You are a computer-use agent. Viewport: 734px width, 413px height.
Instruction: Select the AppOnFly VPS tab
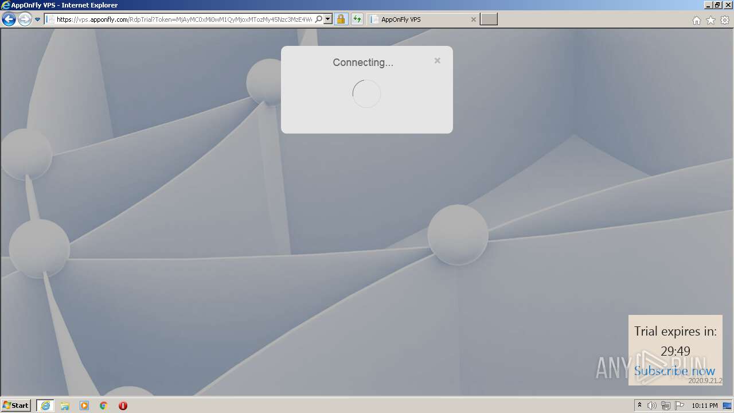tap(423, 20)
